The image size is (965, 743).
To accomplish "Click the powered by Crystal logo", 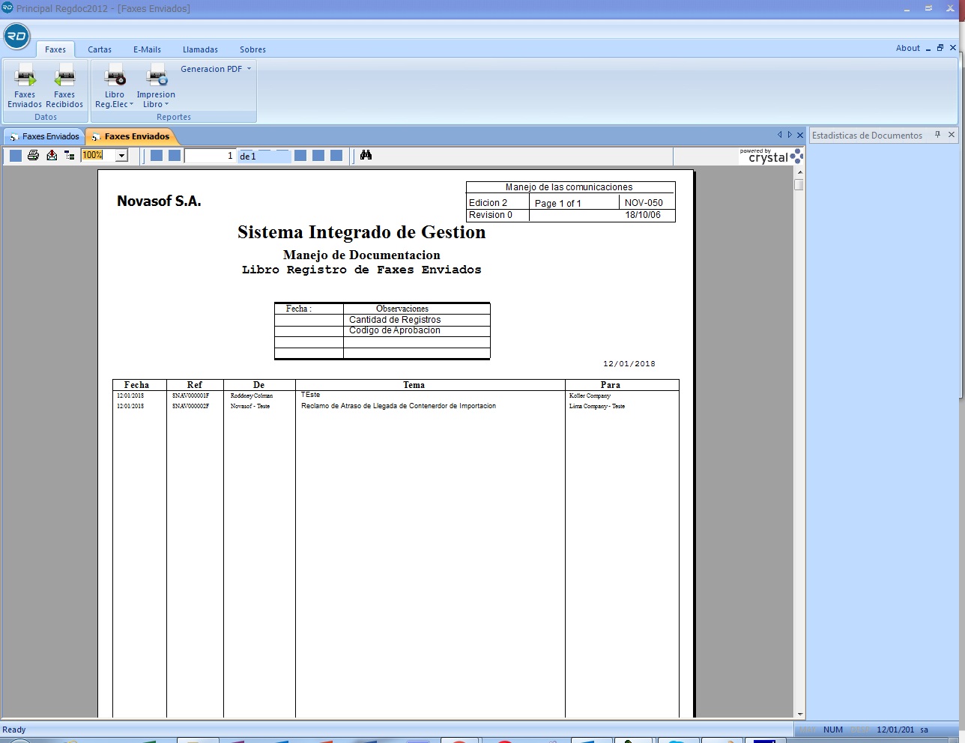I will pyautogui.click(x=771, y=156).
